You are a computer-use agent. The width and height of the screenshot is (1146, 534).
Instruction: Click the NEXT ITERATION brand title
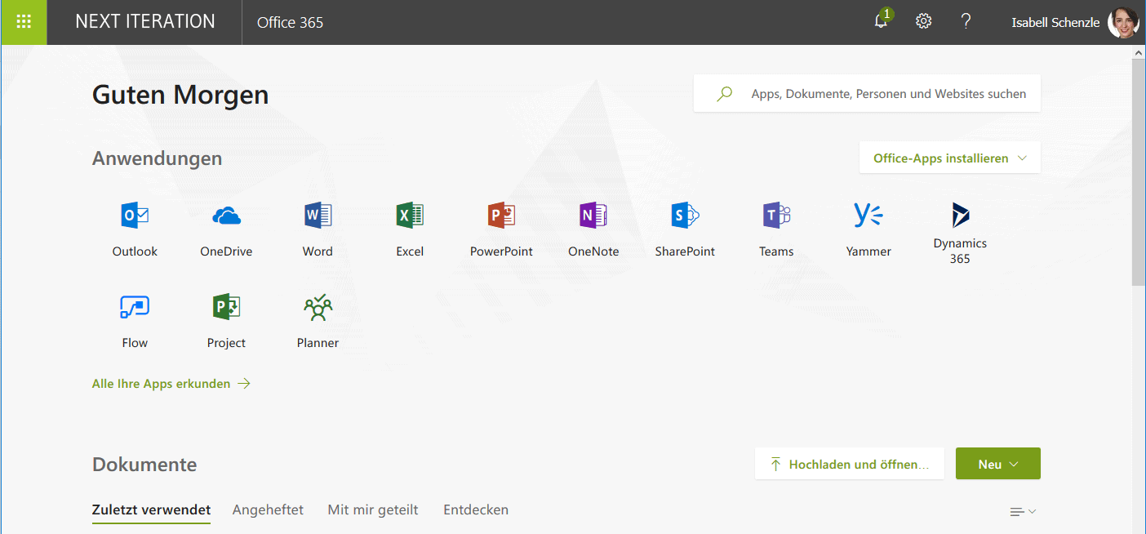pyautogui.click(x=145, y=22)
